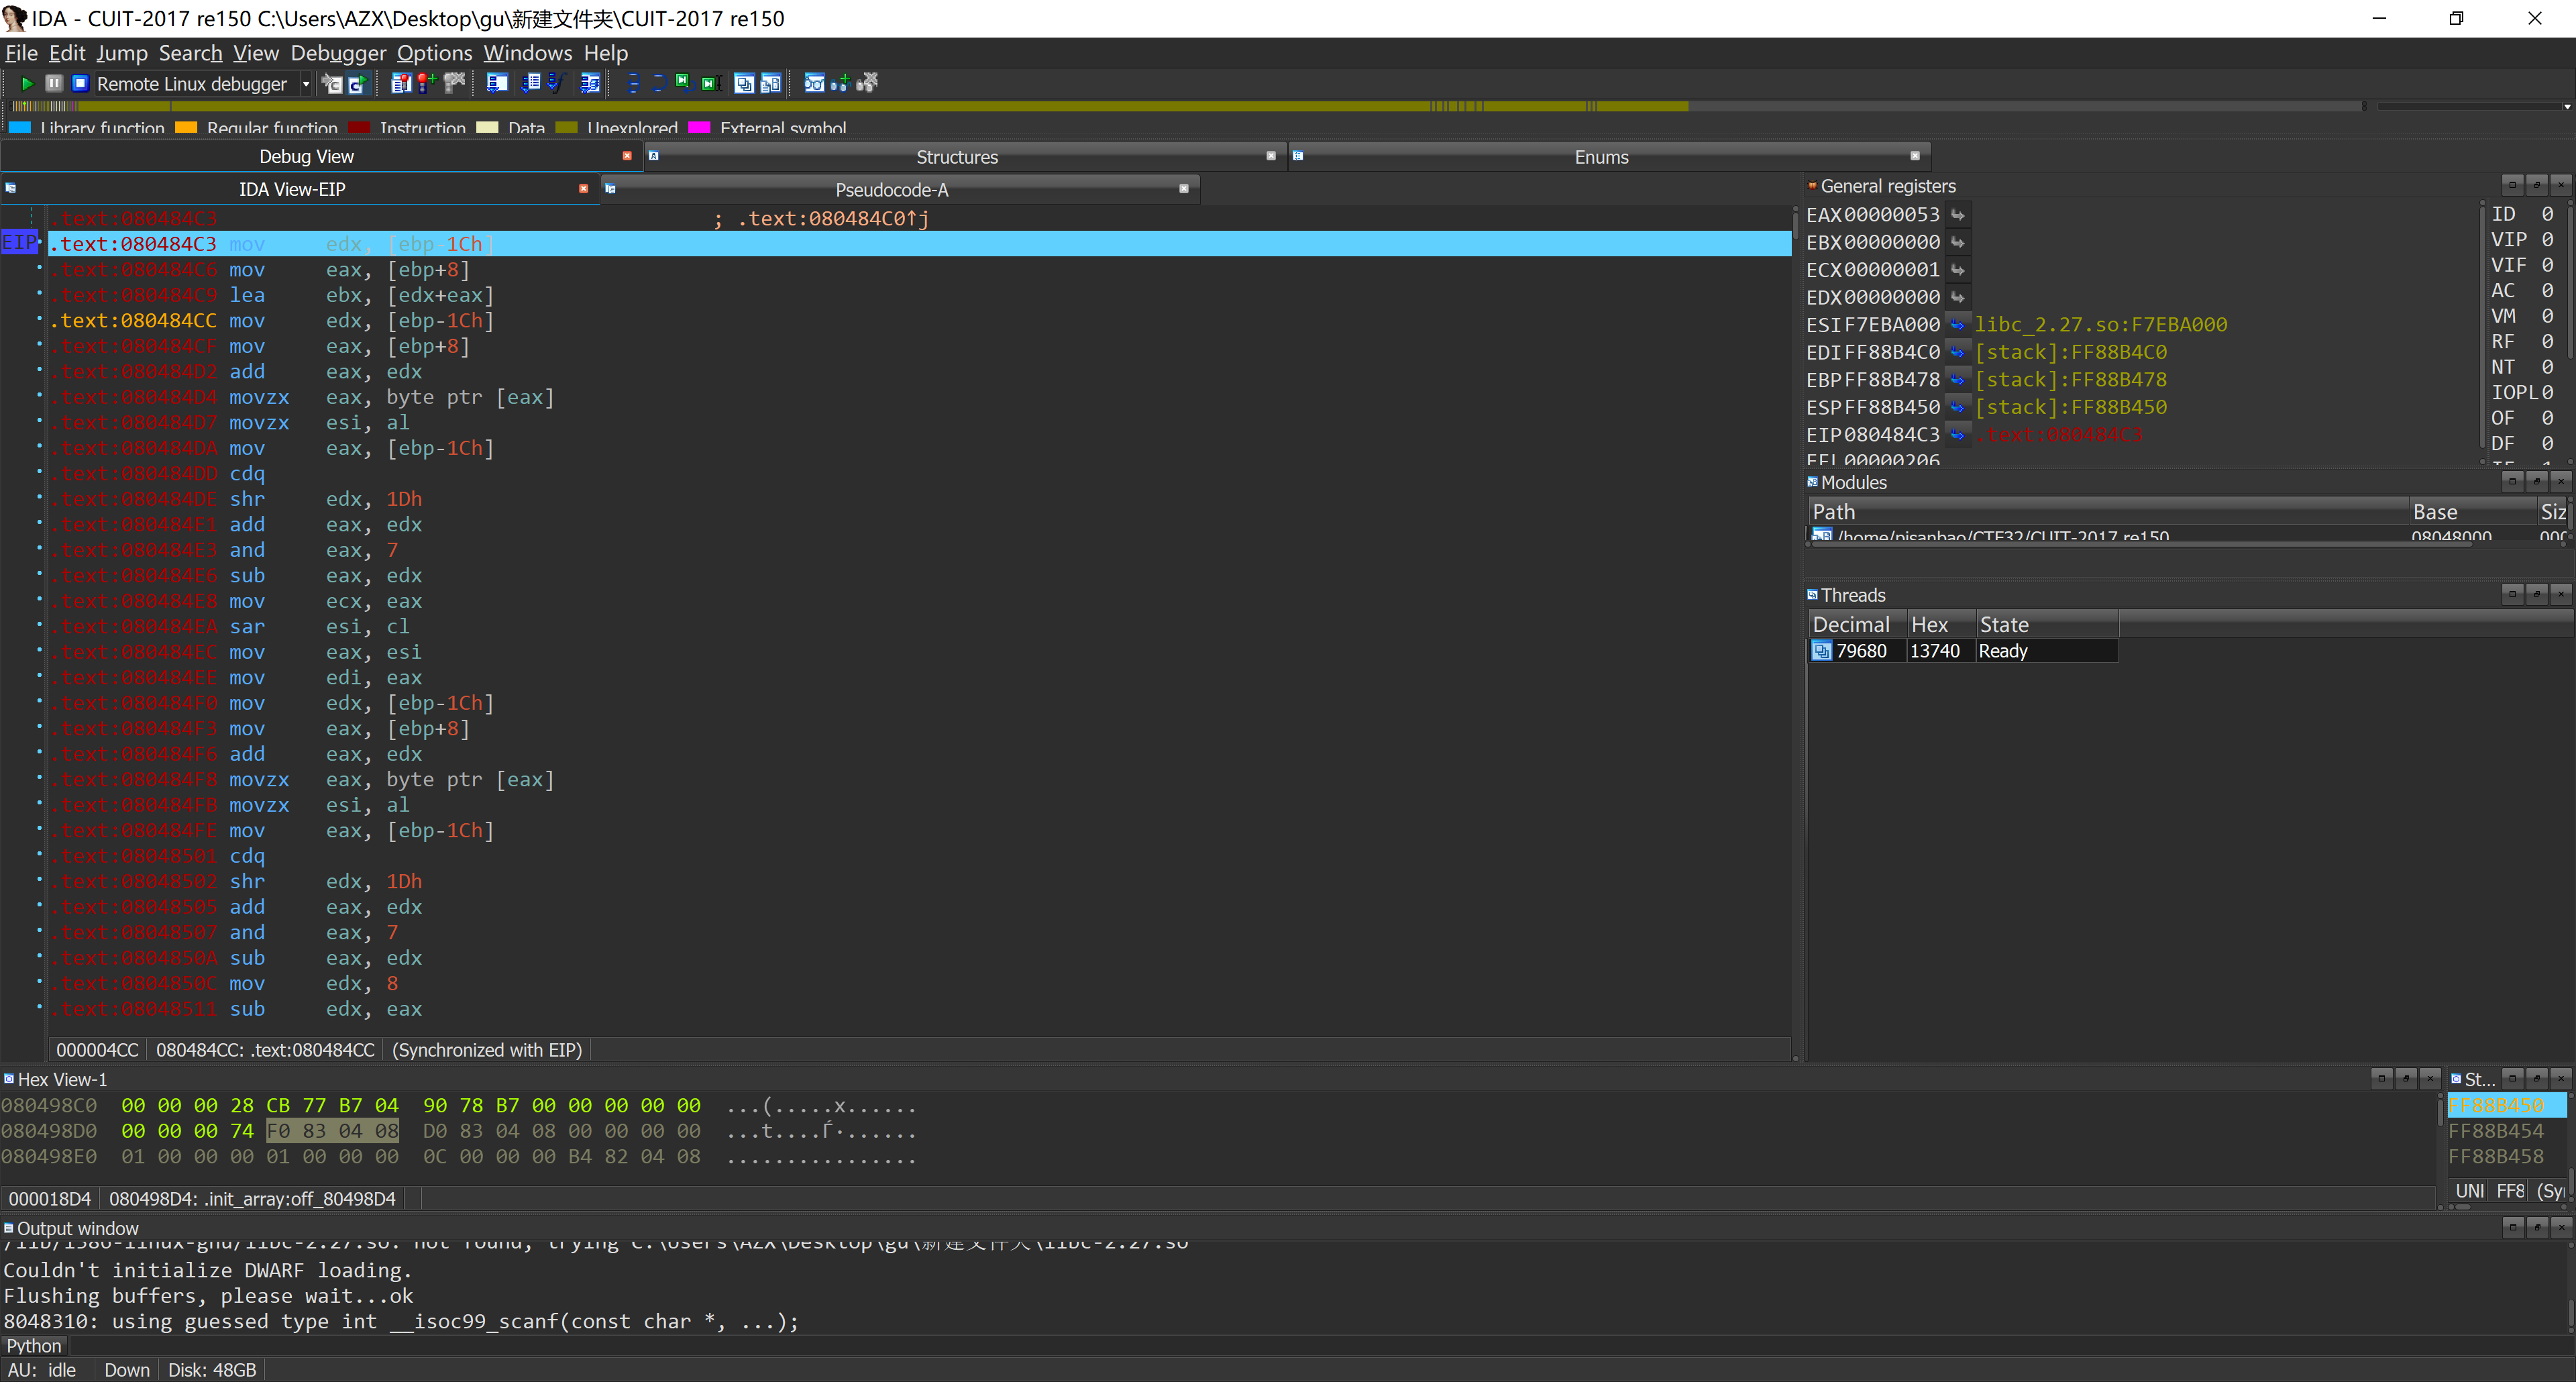2576x1382 pixels.
Task: Click the instruction tracing icon
Action: [531, 83]
